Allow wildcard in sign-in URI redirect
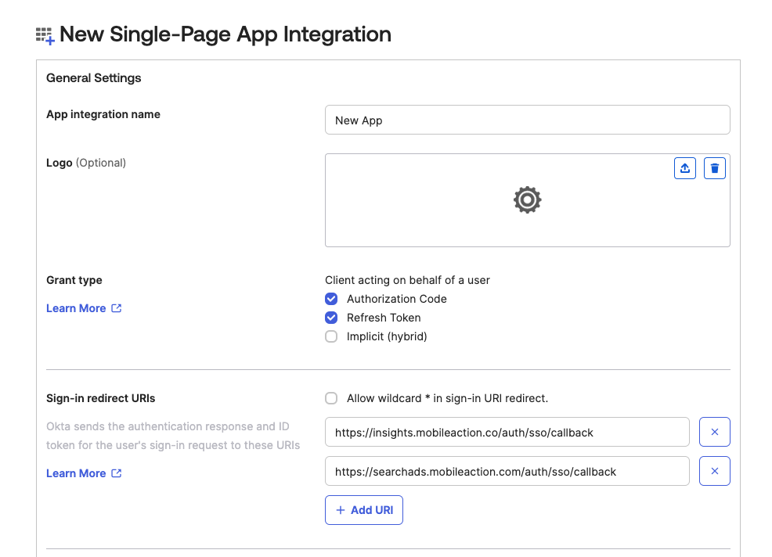 click(x=331, y=397)
